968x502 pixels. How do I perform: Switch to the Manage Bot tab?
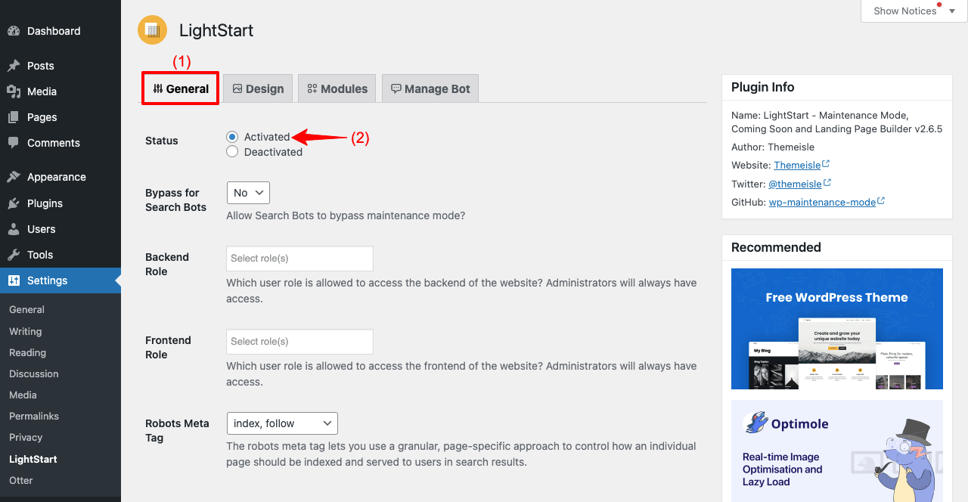(430, 88)
